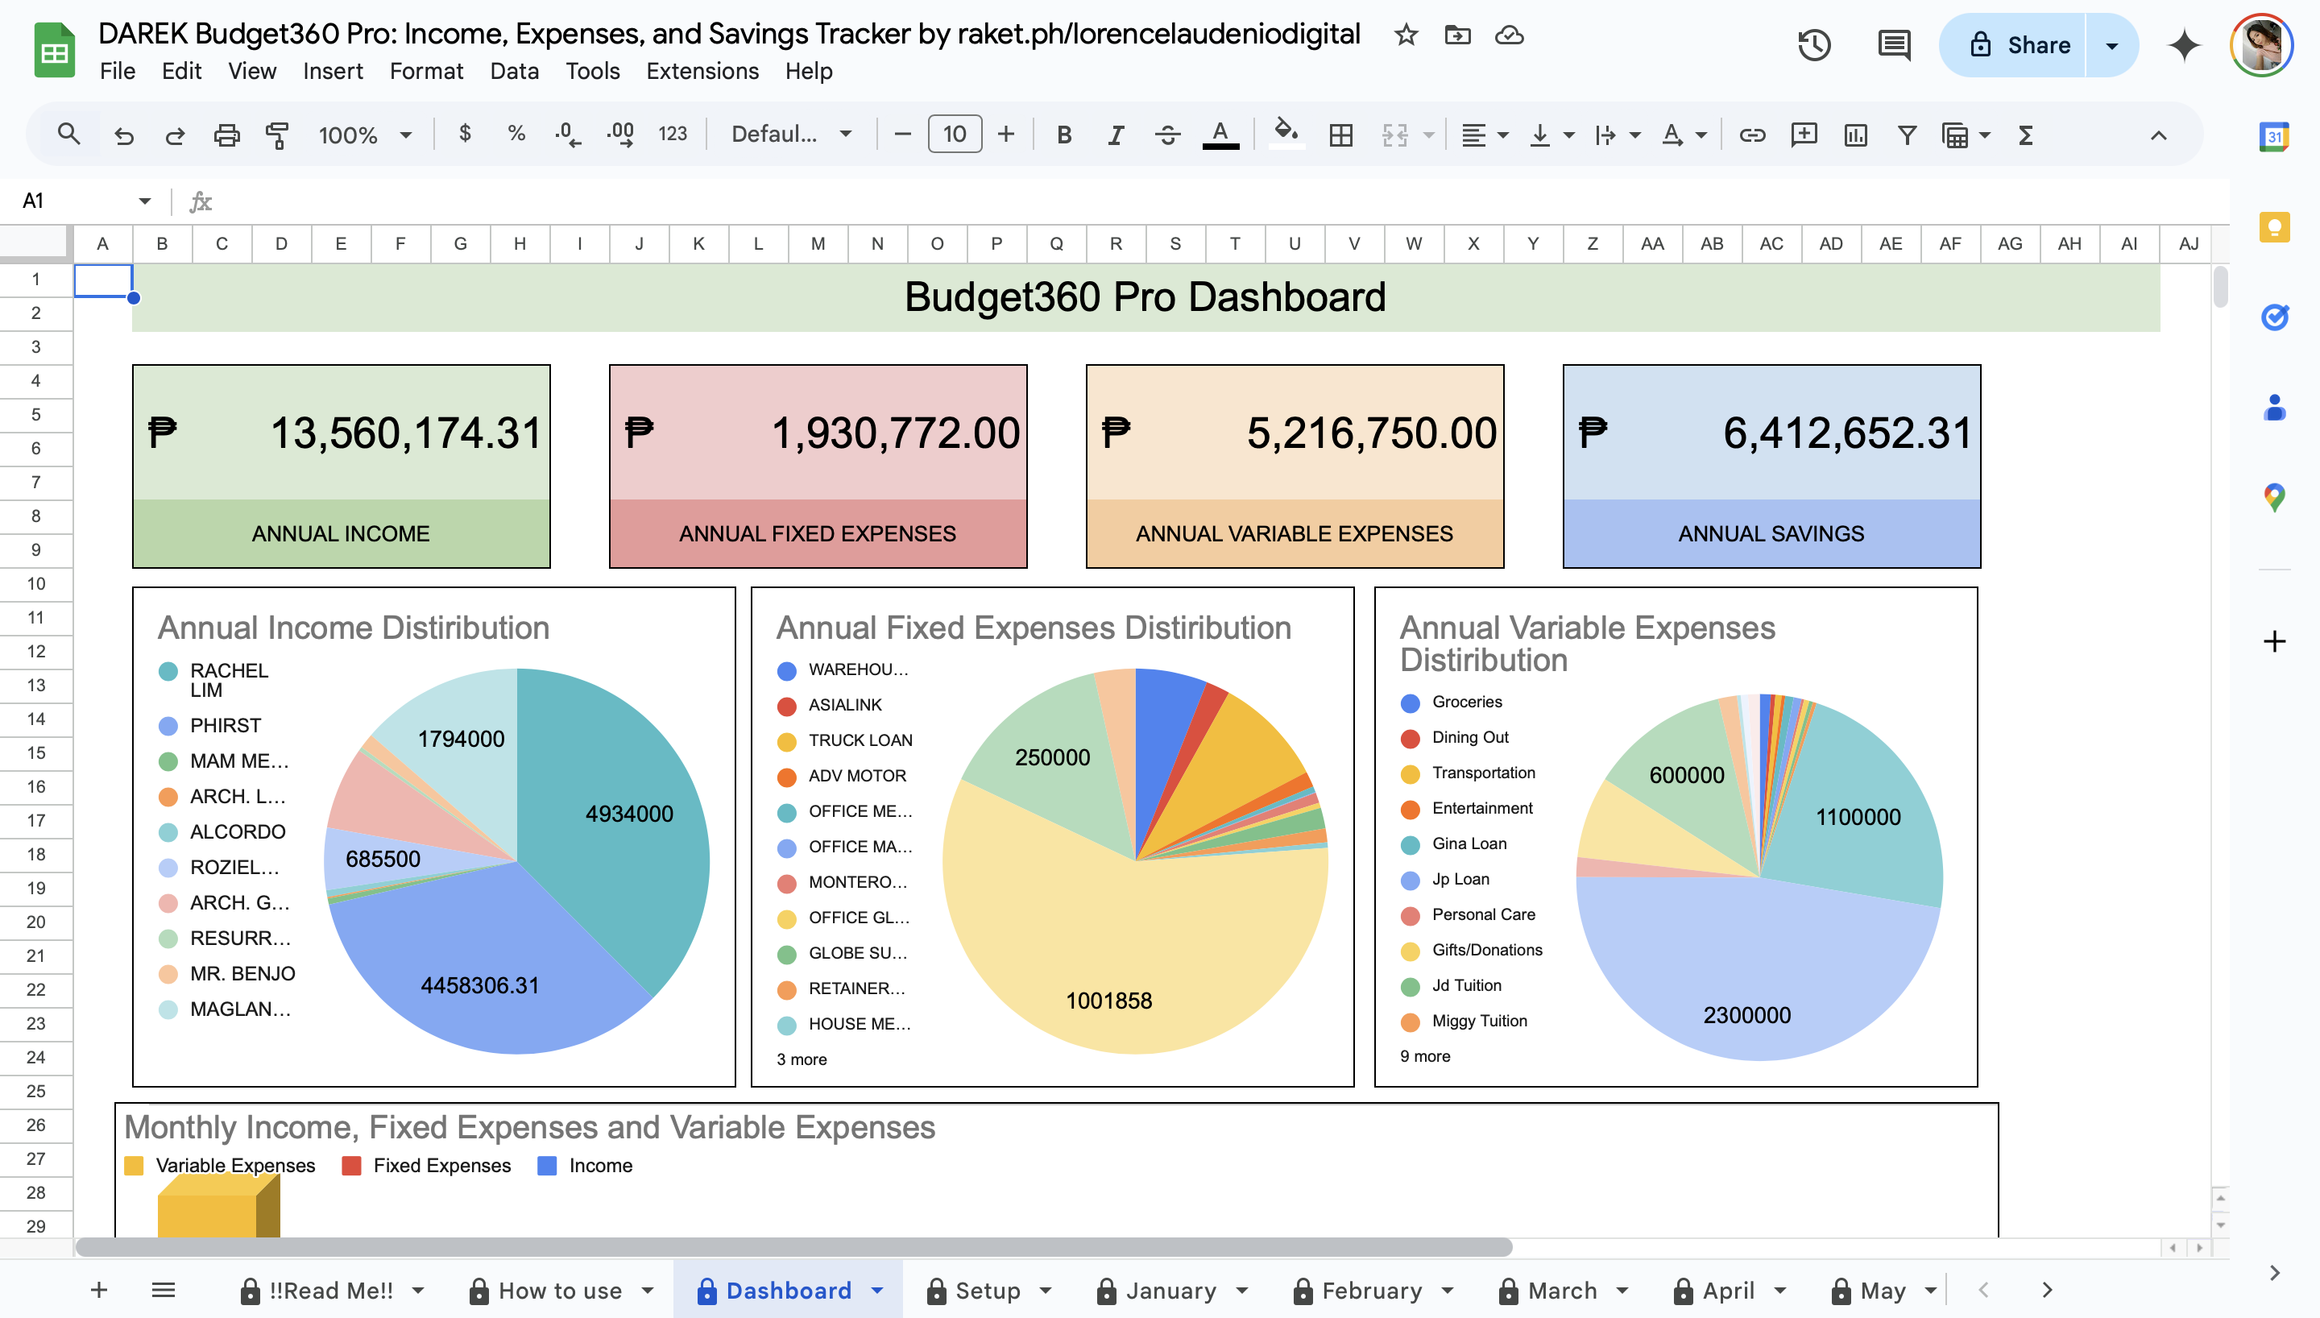Viewport: 2320px width, 1318px height.
Task: Open the Extensions menu
Action: click(702, 71)
